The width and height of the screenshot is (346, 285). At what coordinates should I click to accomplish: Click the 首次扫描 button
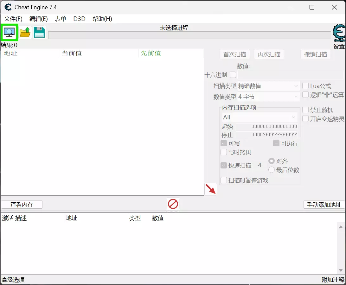pos(235,54)
